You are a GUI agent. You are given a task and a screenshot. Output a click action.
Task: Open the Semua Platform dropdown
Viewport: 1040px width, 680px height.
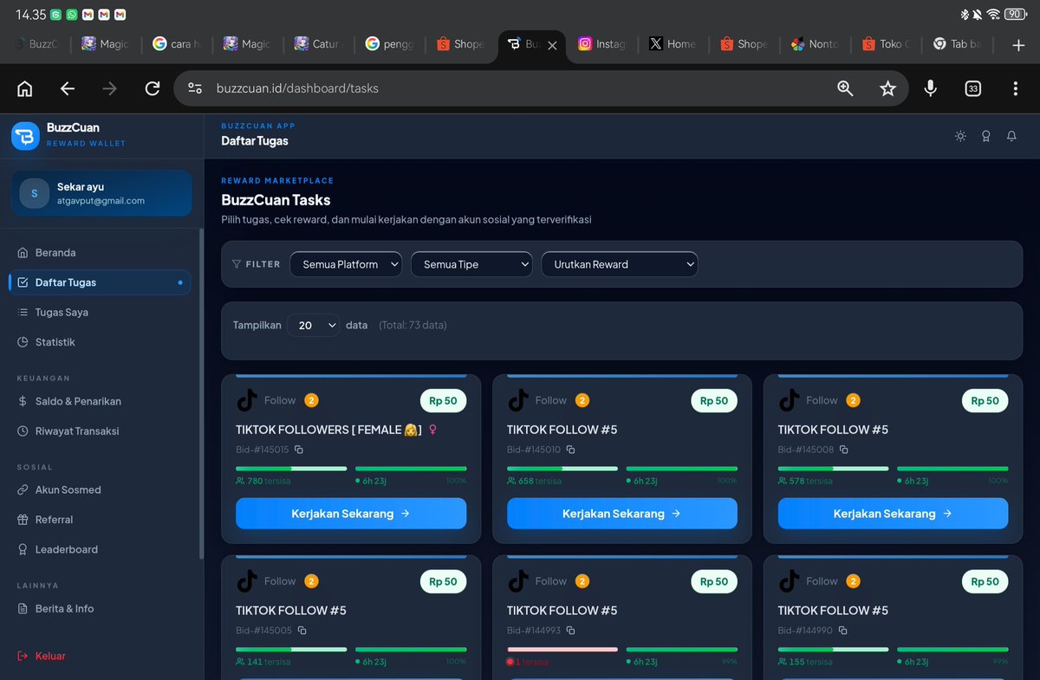tap(346, 264)
